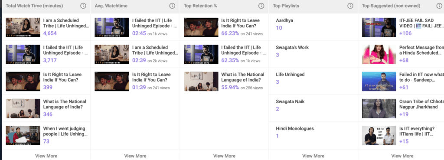Click the 66.23% retention value
Viewport: 444px width, 160px height.
pos(230,33)
